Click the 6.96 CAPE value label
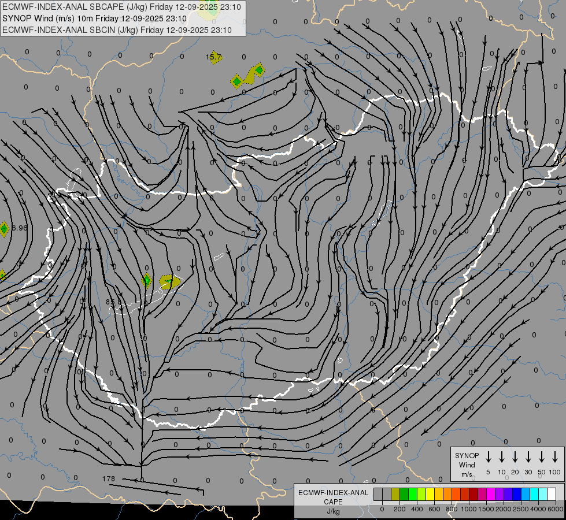 tap(20, 228)
